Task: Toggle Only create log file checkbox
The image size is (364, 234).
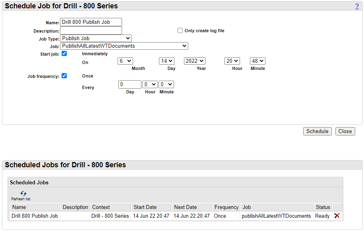Action: (x=180, y=31)
